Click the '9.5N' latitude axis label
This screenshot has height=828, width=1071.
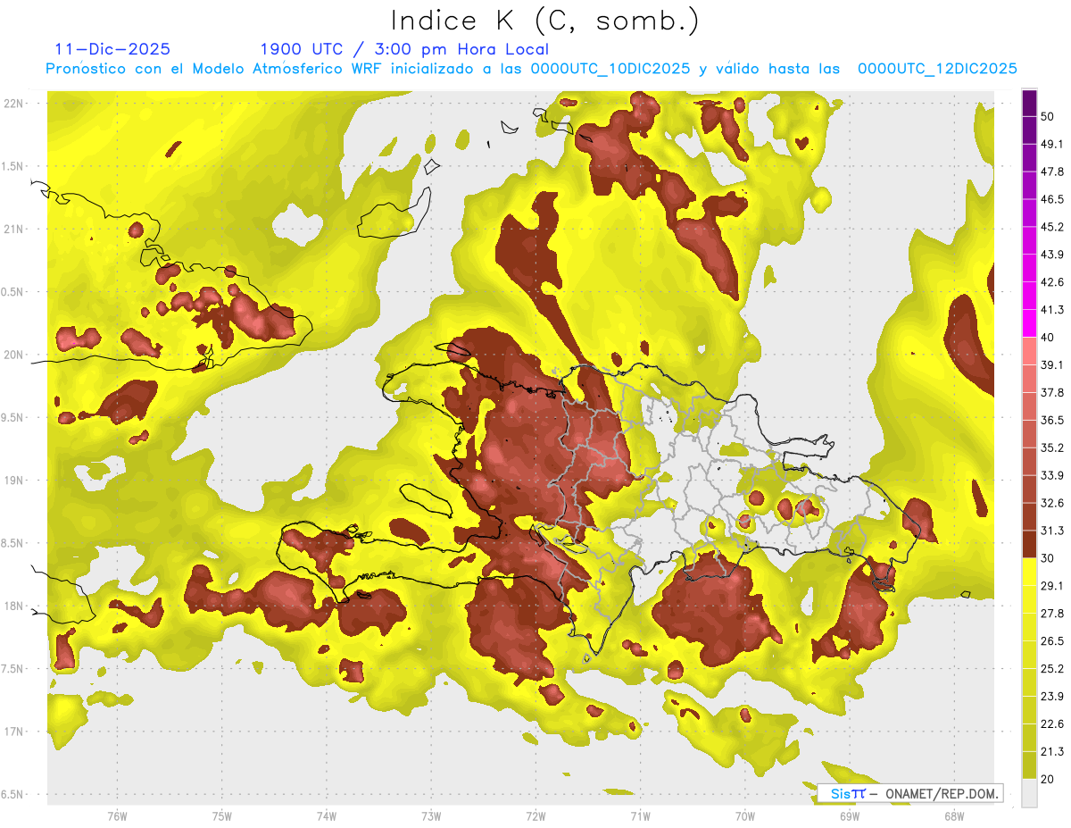pyautogui.click(x=13, y=417)
